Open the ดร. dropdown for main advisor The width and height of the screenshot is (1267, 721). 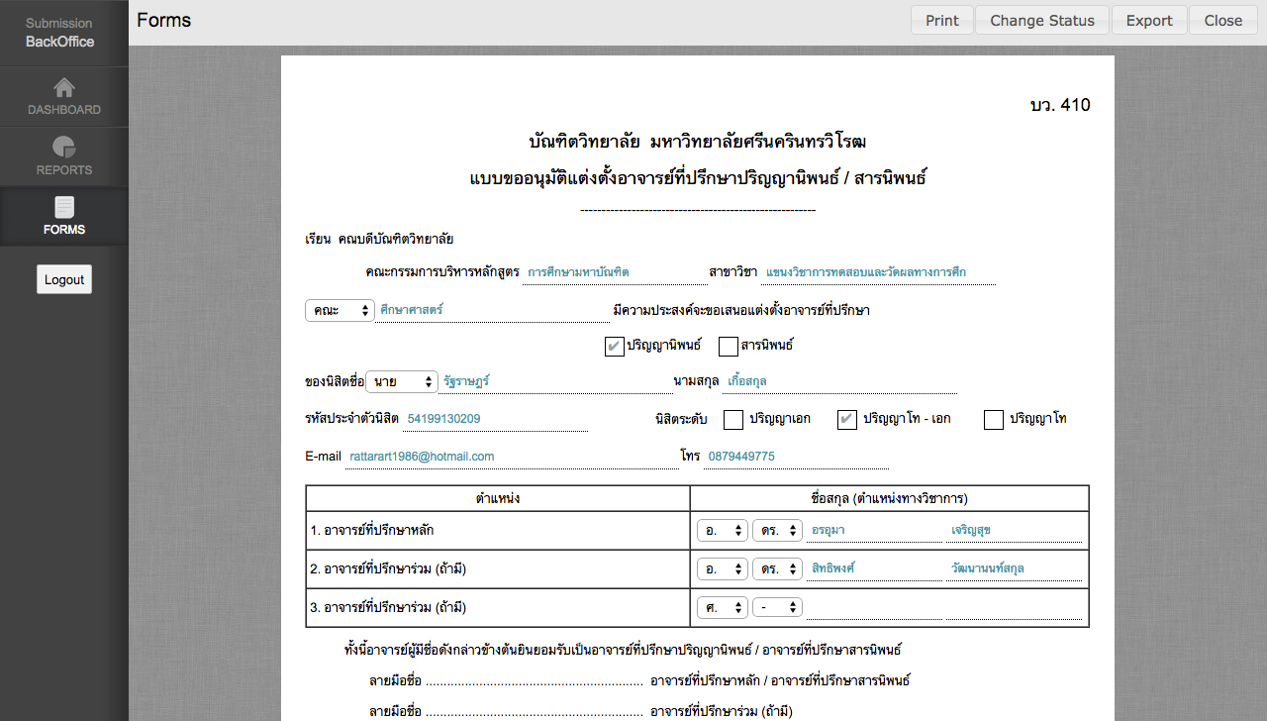pyautogui.click(x=777, y=530)
